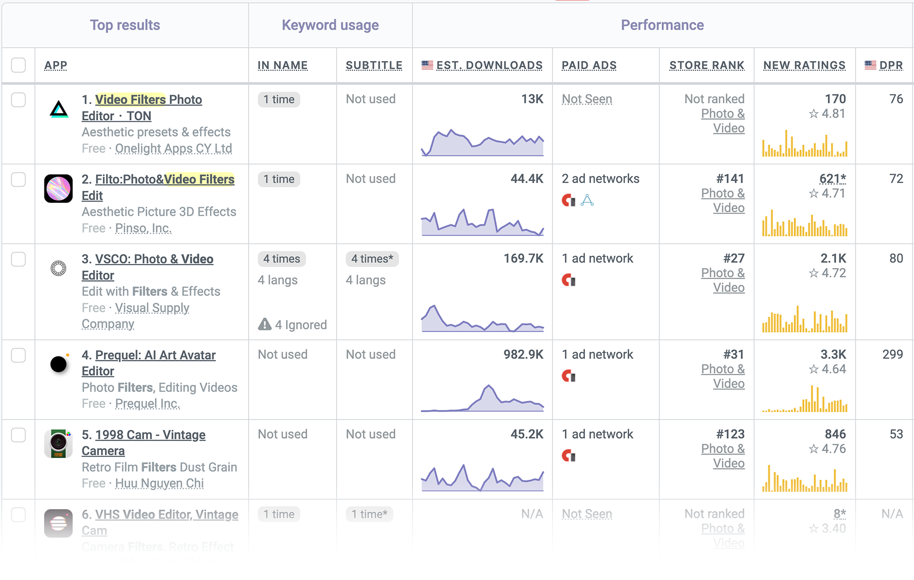The image size is (914, 580).
Task: Click the Video Filters Photo Editor TON app icon
Action: point(58,109)
